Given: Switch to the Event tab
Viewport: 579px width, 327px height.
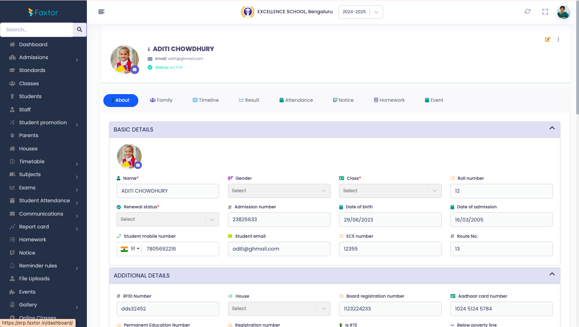Looking at the screenshot, I should click(x=434, y=100).
